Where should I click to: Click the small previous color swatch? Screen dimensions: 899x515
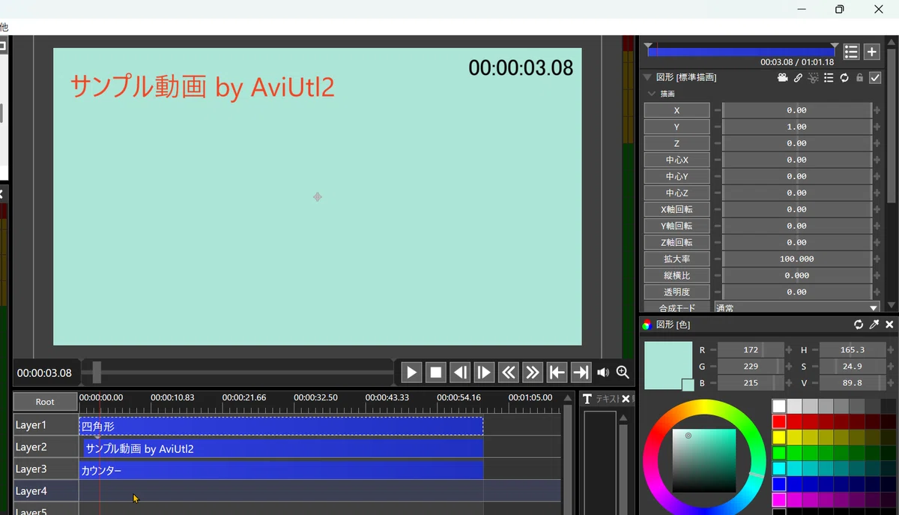688,385
